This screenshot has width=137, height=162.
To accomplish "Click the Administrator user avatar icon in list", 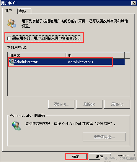I will (11, 61).
